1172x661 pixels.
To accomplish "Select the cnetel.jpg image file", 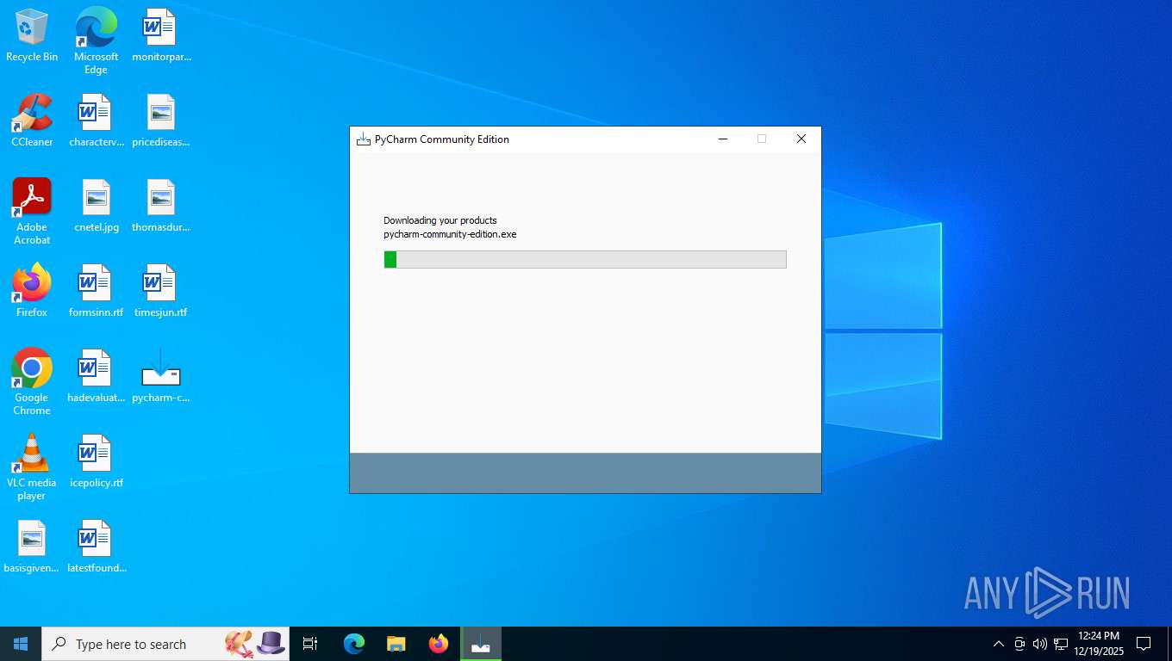I will click(x=96, y=206).
